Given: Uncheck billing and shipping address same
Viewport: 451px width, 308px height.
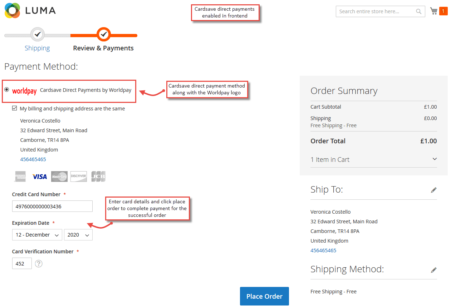Looking at the screenshot, I should 14,108.
